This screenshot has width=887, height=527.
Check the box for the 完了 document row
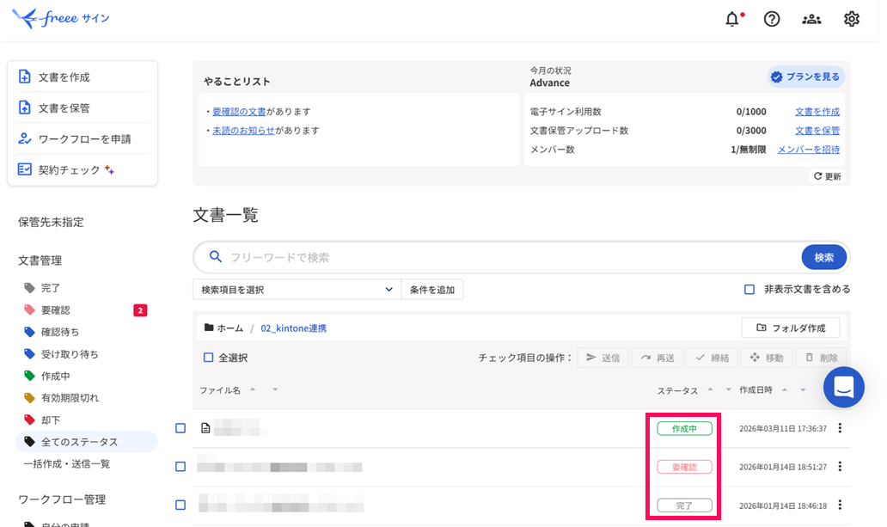(x=180, y=505)
